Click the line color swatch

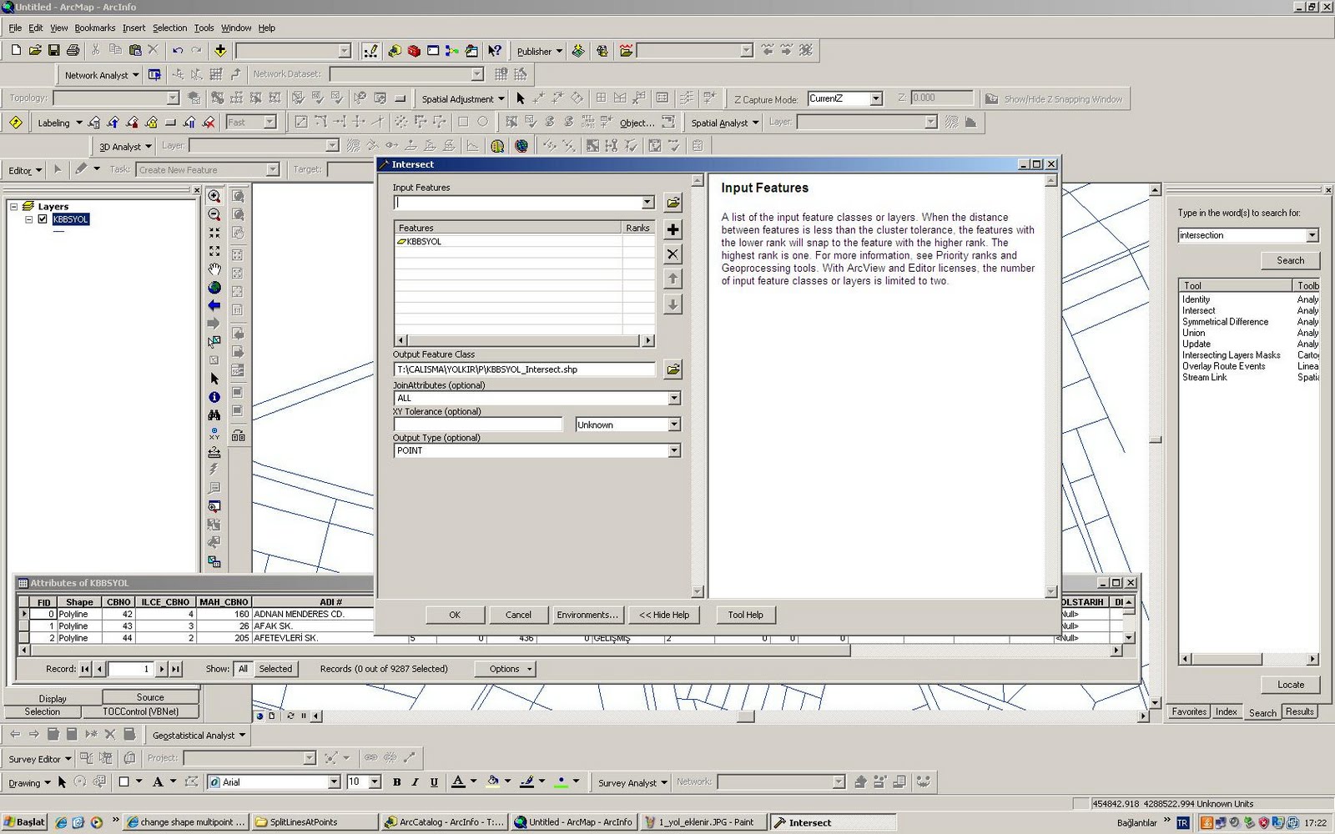526,782
